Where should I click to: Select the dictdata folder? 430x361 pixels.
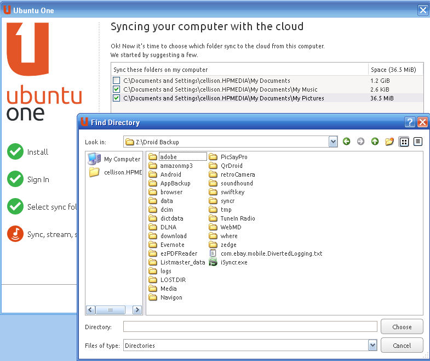click(x=165, y=218)
